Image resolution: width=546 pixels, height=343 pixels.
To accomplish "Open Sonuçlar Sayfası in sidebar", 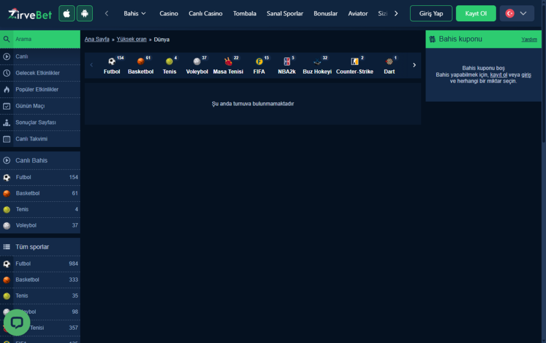I will pos(40,123).
